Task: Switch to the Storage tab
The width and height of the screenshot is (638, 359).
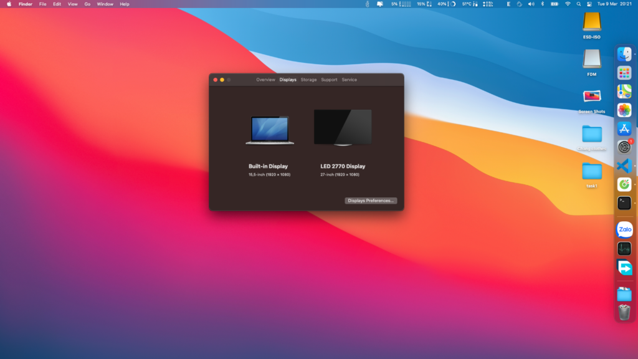Action: point(308,80)
